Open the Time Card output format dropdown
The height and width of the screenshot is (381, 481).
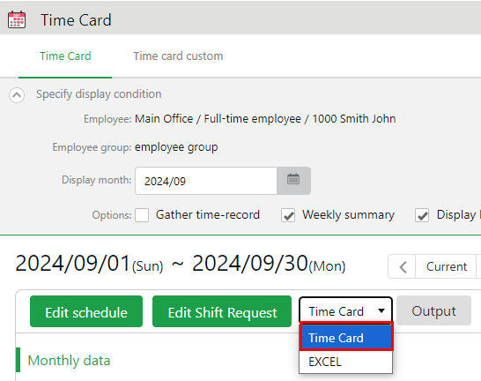[345, 310]
